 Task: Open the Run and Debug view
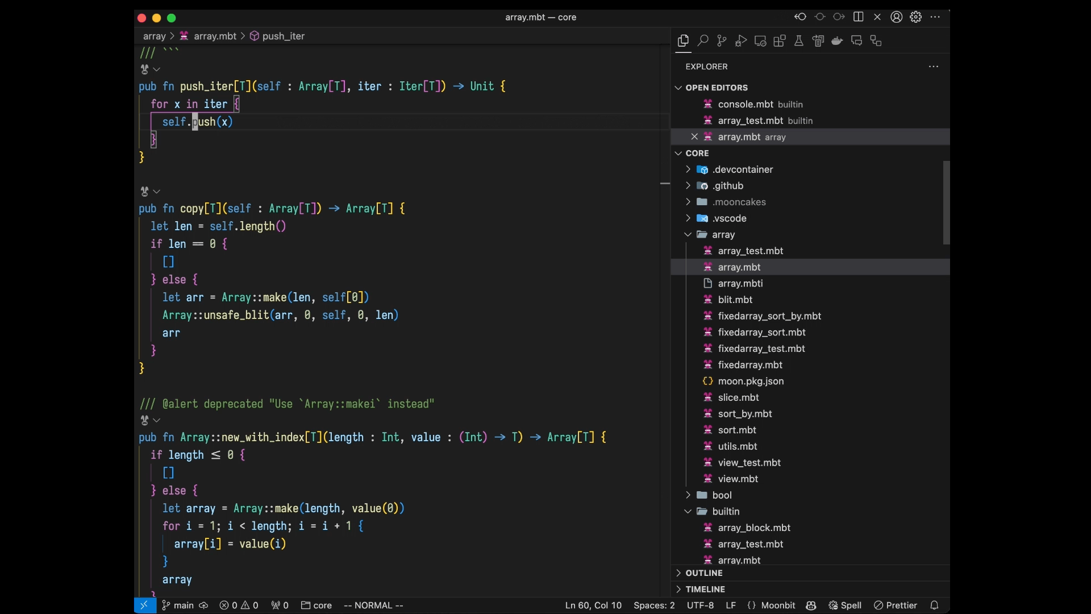click(x=741, y=41)
